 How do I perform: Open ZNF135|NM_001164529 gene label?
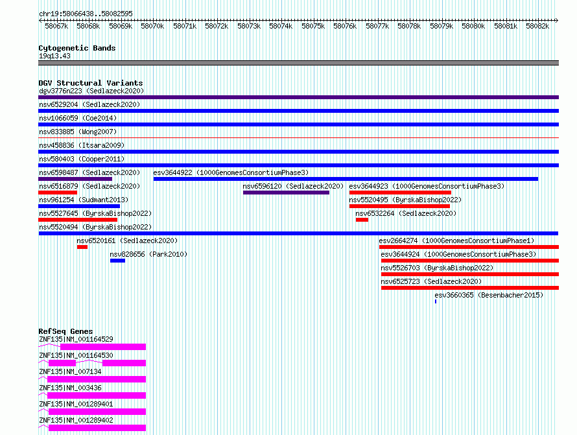76,339
